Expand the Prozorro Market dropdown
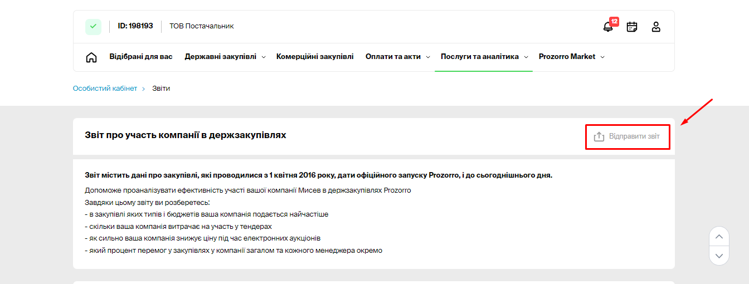The width and height of the screenshot is (749, 284). (571, 57)
